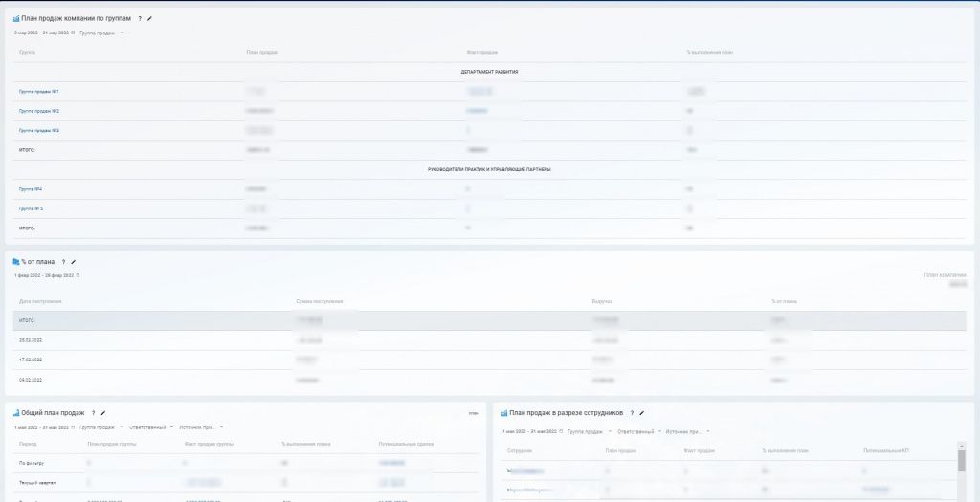Open the 'Группа №4' link

(x=31, y=189)
